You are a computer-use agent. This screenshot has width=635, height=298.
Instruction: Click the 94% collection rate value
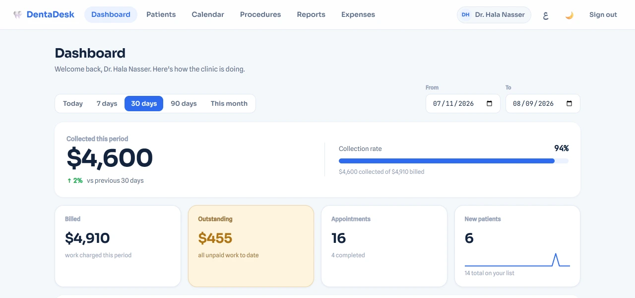tap(562, 148)
